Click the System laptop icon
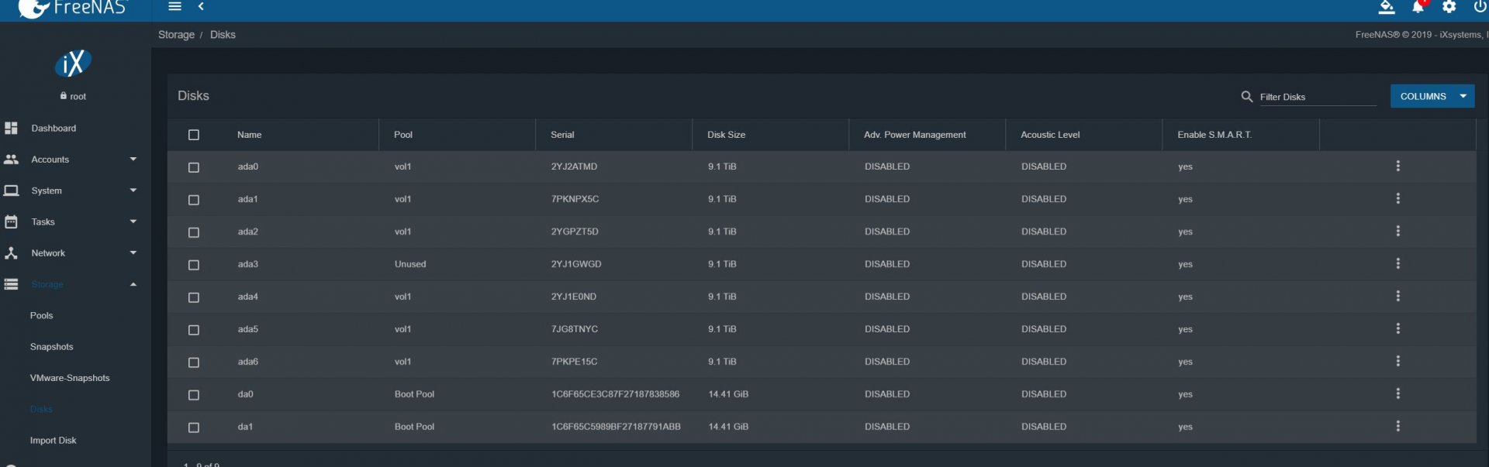Viewport: 1489px width, 467px height. tap(11, 191)
